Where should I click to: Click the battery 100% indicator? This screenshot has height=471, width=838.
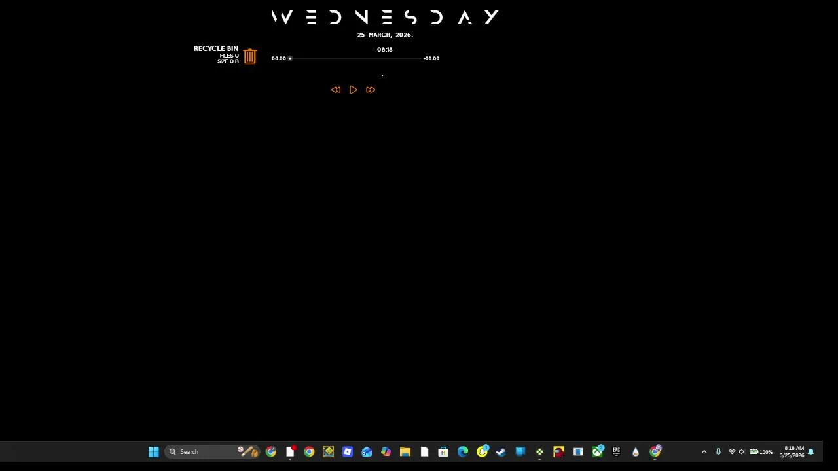coord(761,451)
